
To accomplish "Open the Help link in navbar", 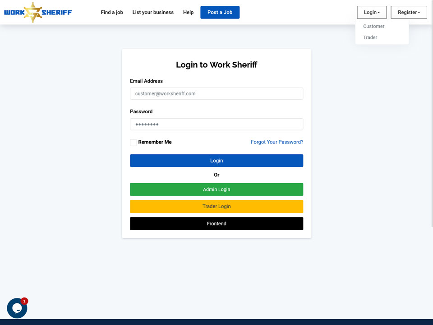I will click(189, 13).
